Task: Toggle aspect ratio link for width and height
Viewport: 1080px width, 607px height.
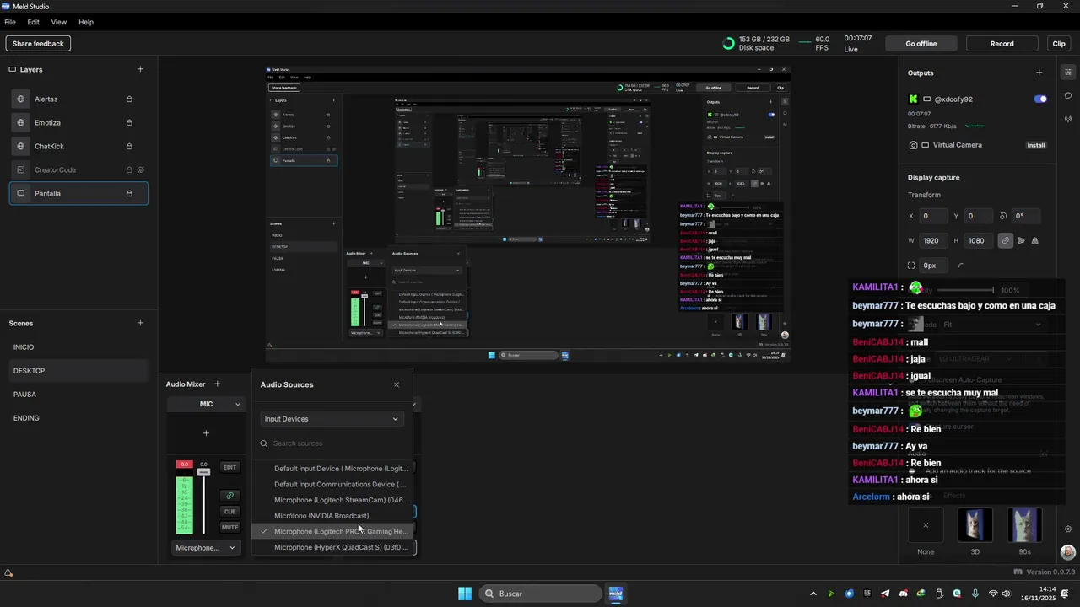Action: pos(1005,240)
